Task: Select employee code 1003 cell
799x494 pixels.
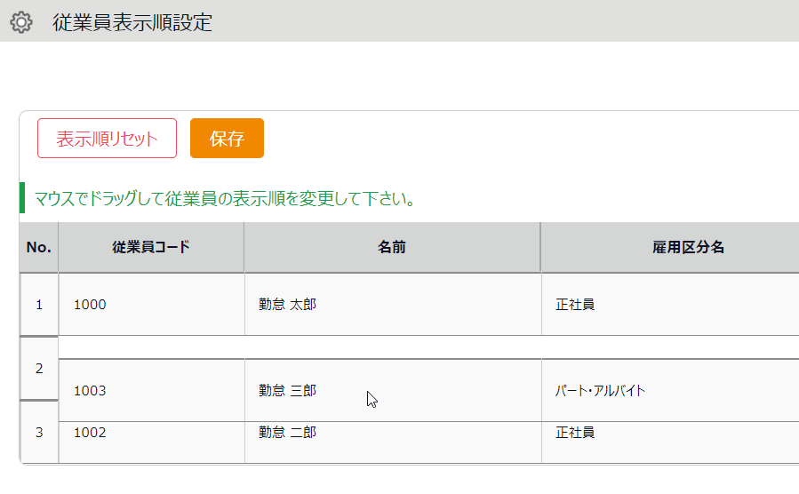Action: [90, 391]
